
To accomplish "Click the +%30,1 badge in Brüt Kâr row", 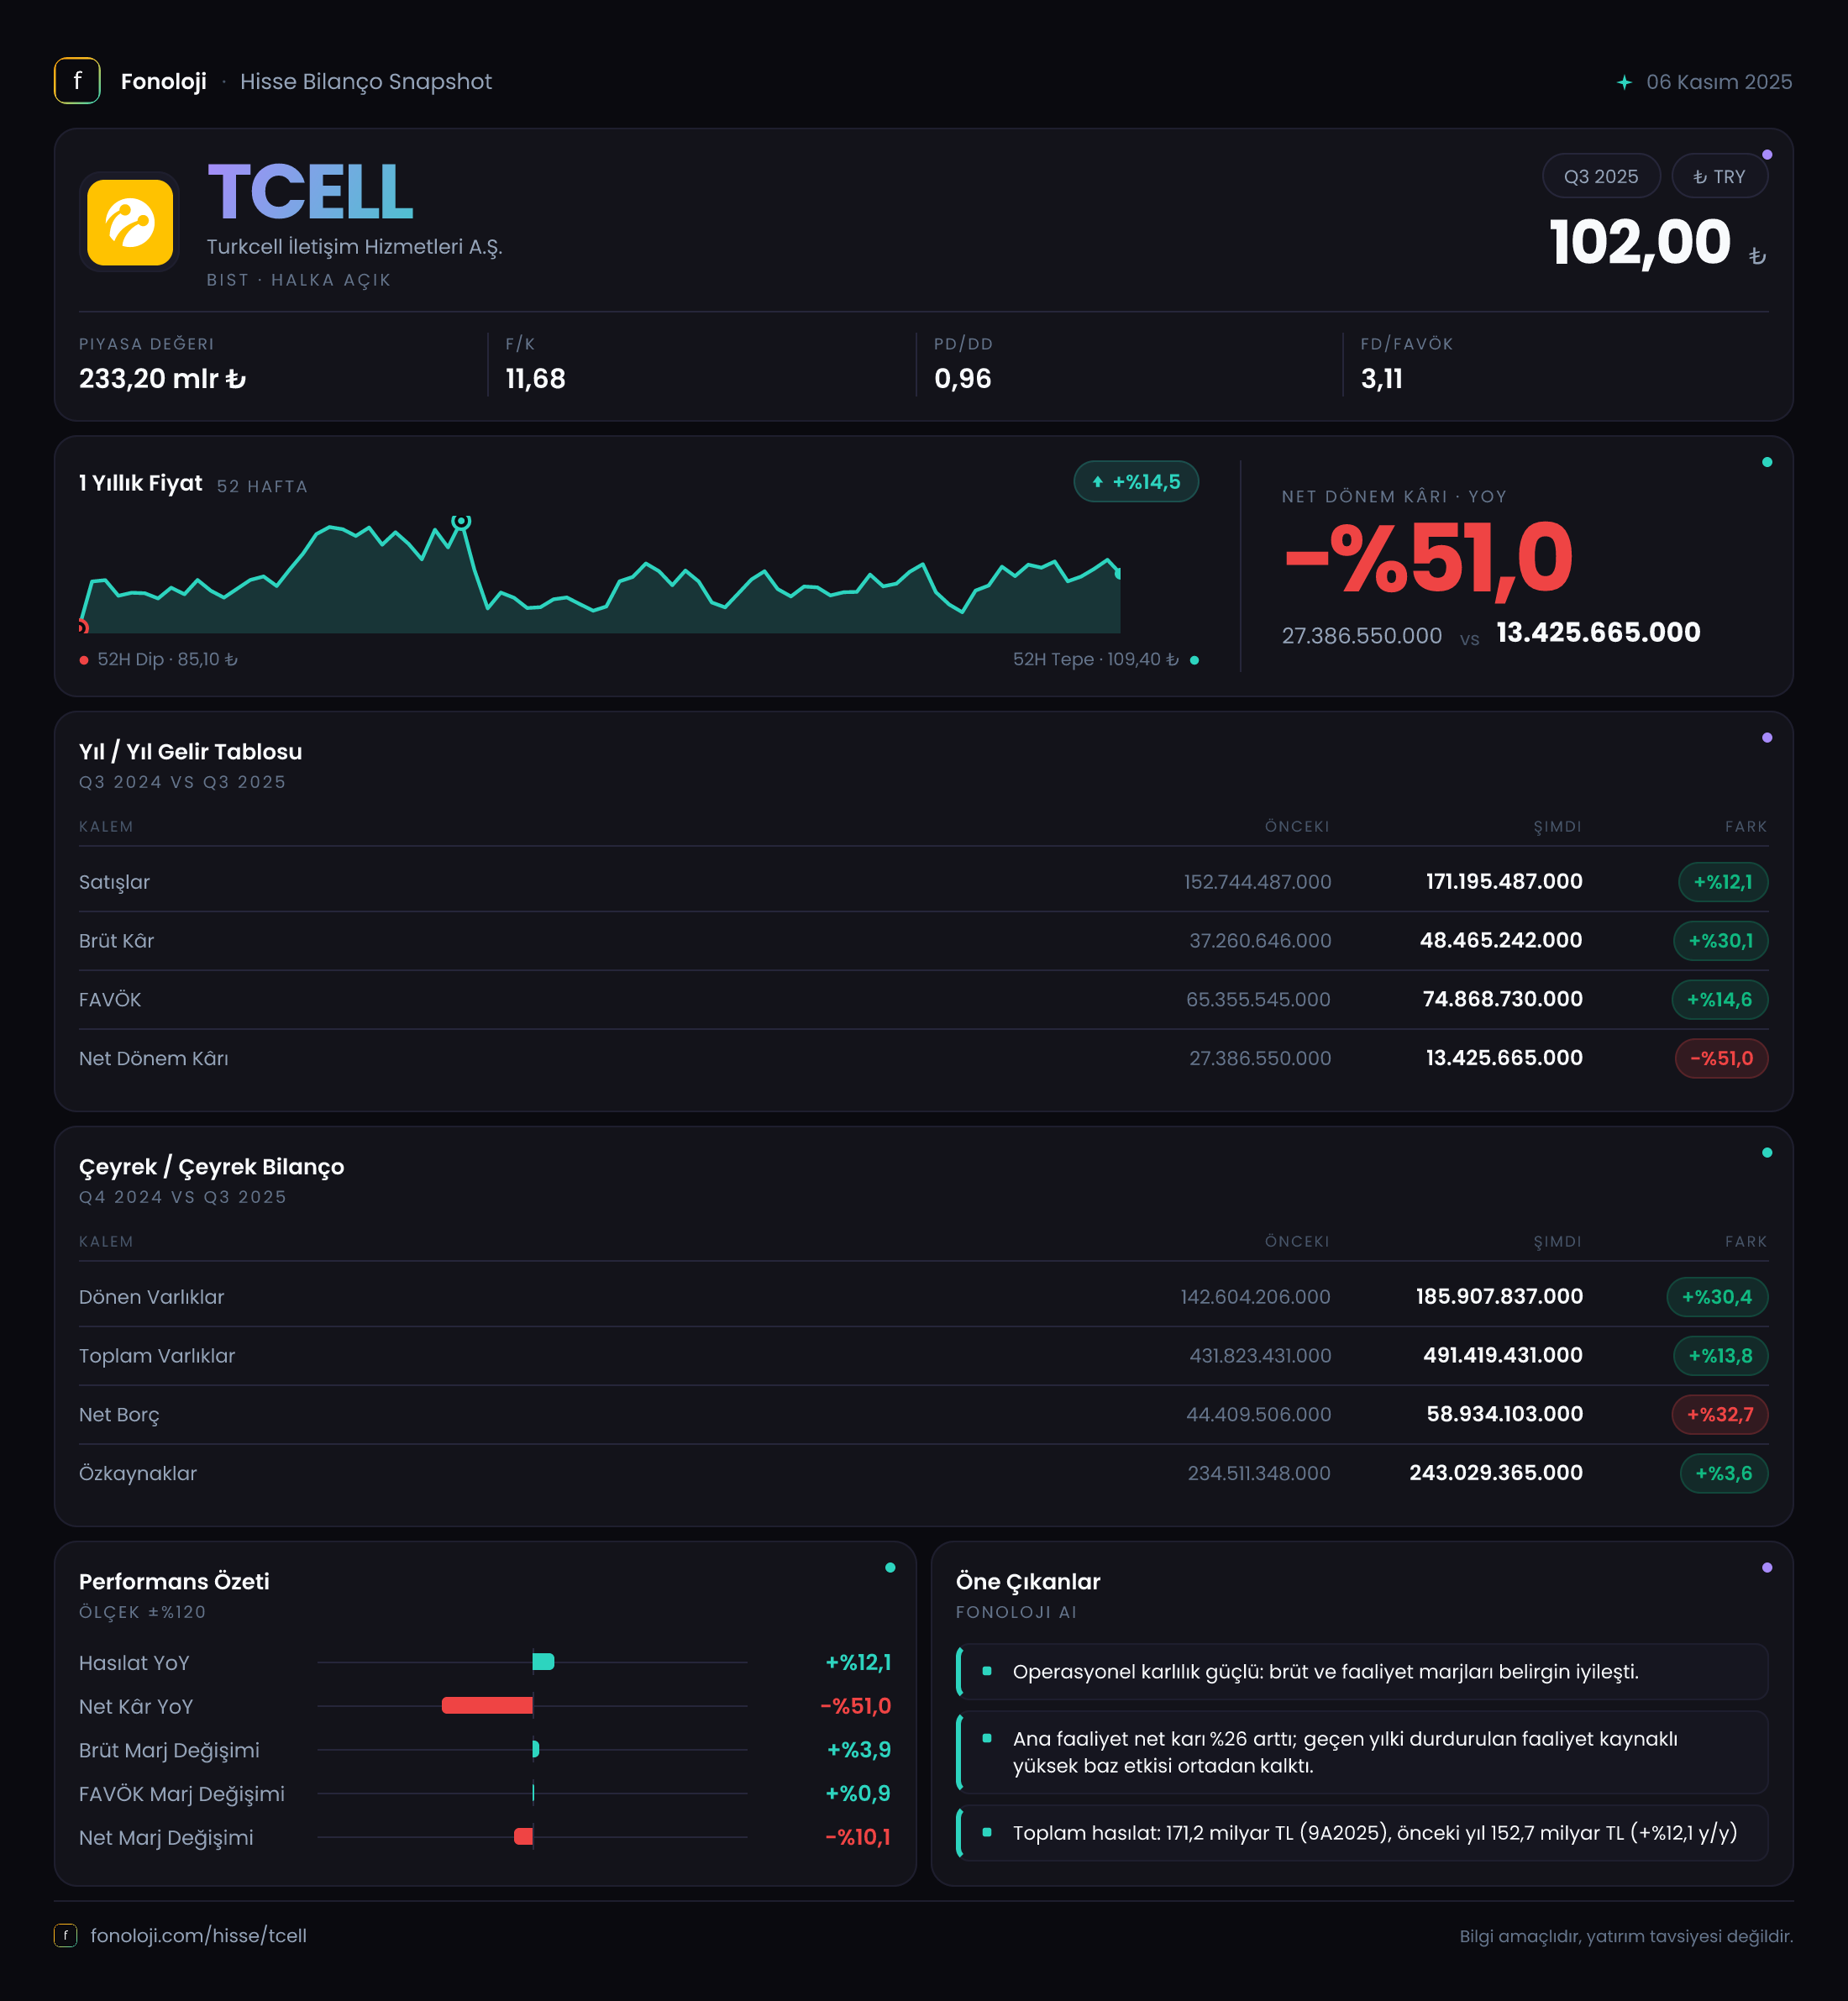I will coord(1720,941).
